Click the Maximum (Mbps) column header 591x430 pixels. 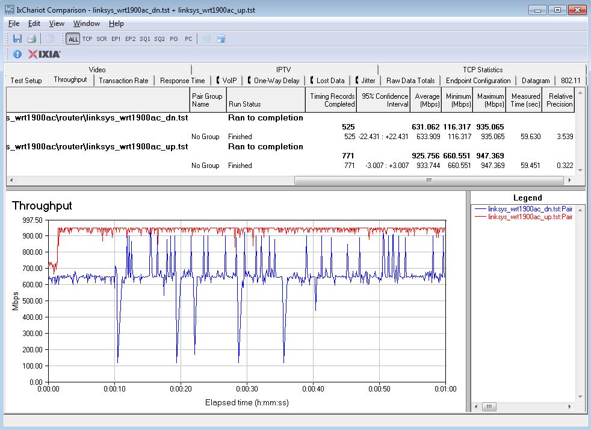[x=489, y=100]
